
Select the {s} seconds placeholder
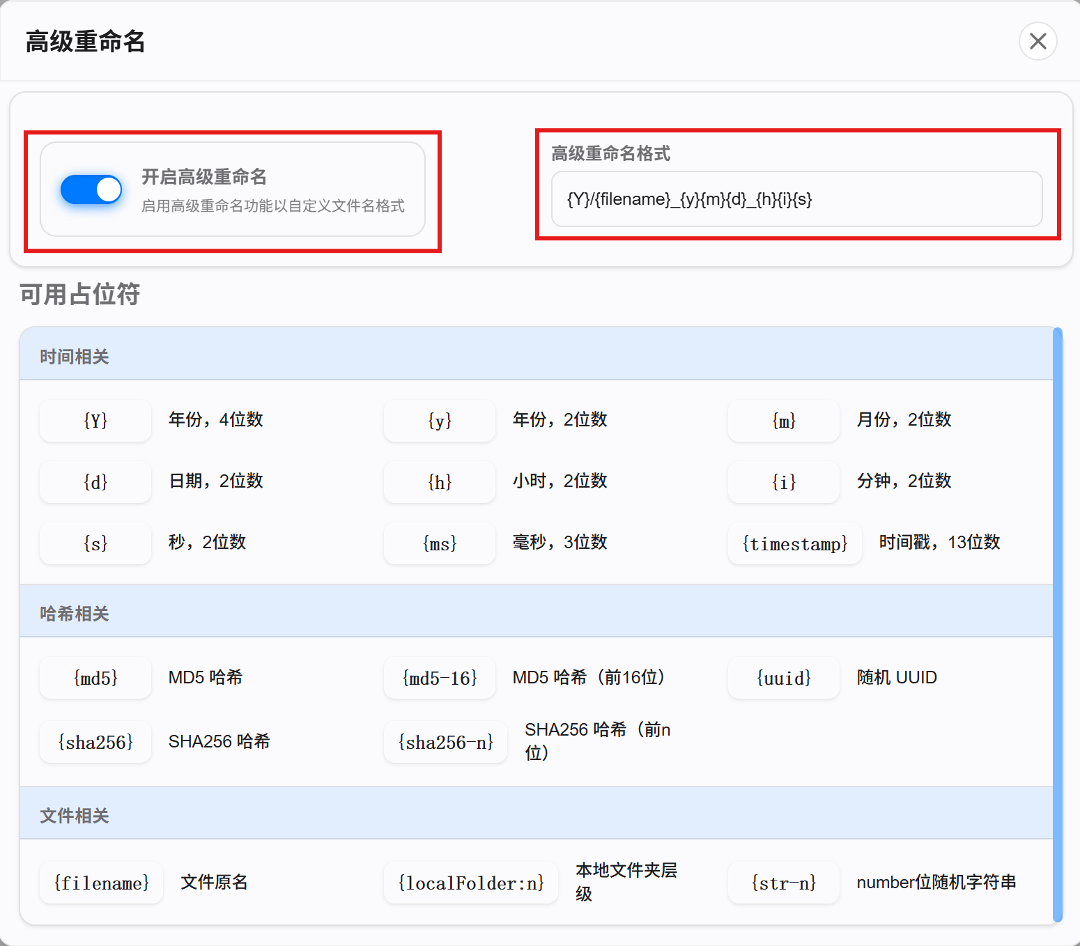tap(95, 543)
